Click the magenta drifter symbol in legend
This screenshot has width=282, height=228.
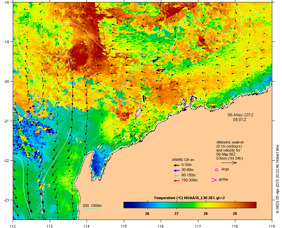click(214, 180)
